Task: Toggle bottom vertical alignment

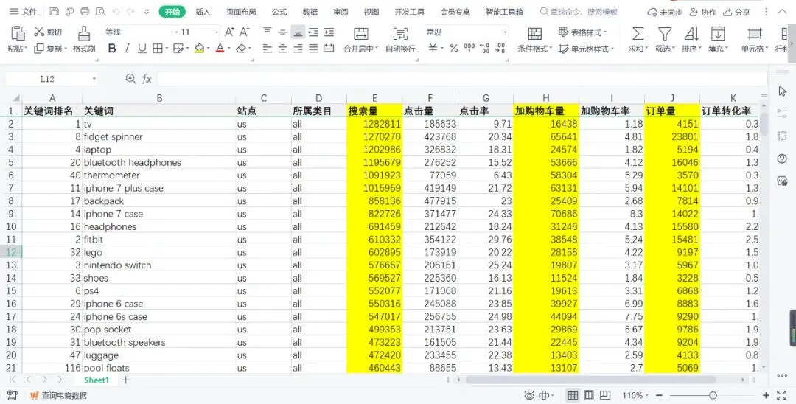Action: click(298, 33)
